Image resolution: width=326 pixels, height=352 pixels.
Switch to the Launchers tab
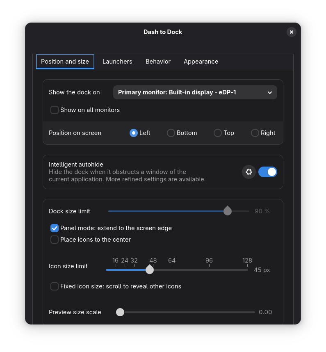click(x=117, y=62)
